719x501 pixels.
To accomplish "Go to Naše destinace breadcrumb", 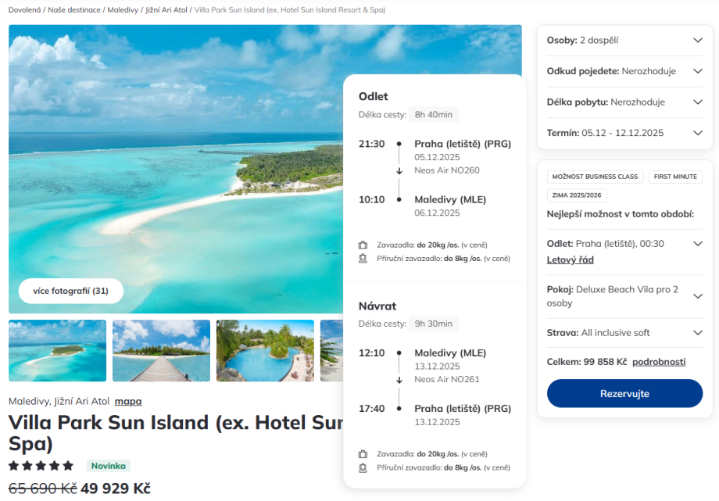I will click(x=74, y=10).
